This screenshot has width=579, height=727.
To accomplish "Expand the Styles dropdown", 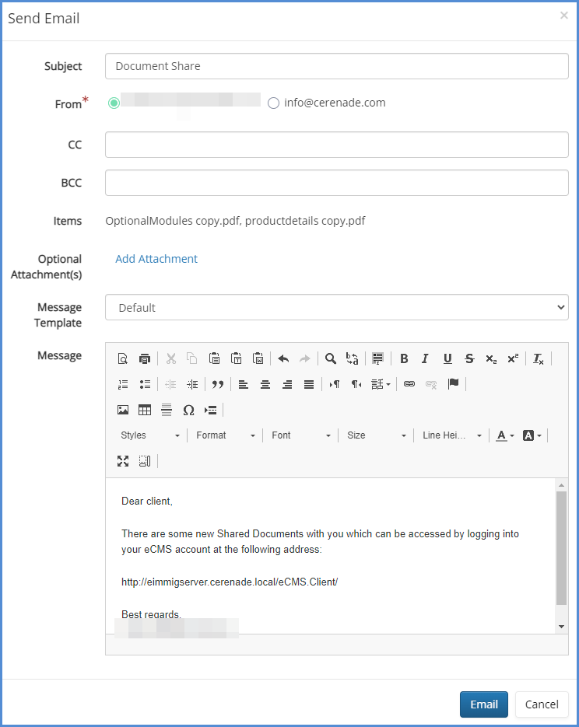I will [x=150, y=435].
